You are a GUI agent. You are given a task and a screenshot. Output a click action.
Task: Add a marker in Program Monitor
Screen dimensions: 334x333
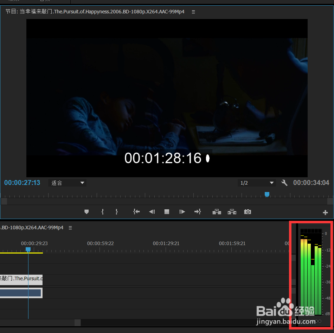coord(86,212)
